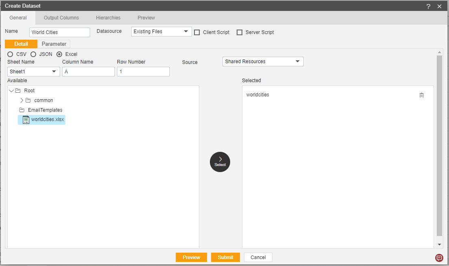Switch to the Hierarchies tab
Viewport: 449px width, 266px height.
click(108, 18)
